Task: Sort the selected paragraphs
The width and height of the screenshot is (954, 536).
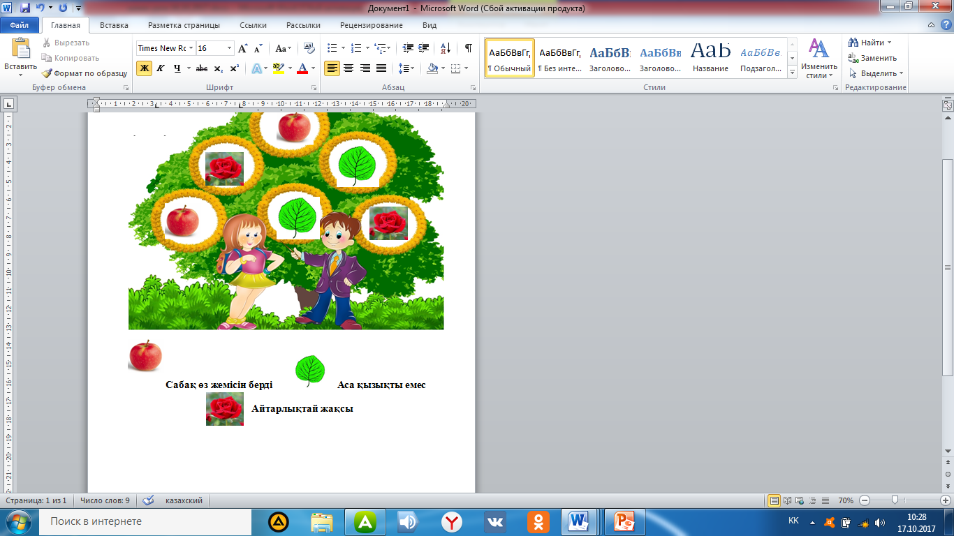Action: pyautogui.click(x=445, y=48)
